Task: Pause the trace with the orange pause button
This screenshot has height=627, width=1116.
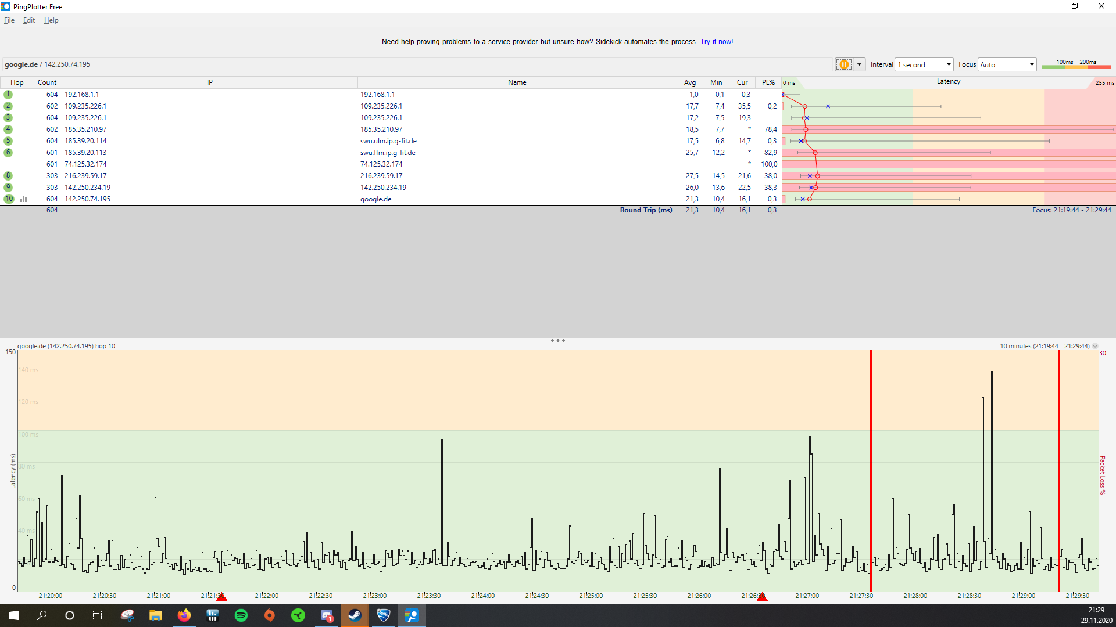Action: (844, 64)
